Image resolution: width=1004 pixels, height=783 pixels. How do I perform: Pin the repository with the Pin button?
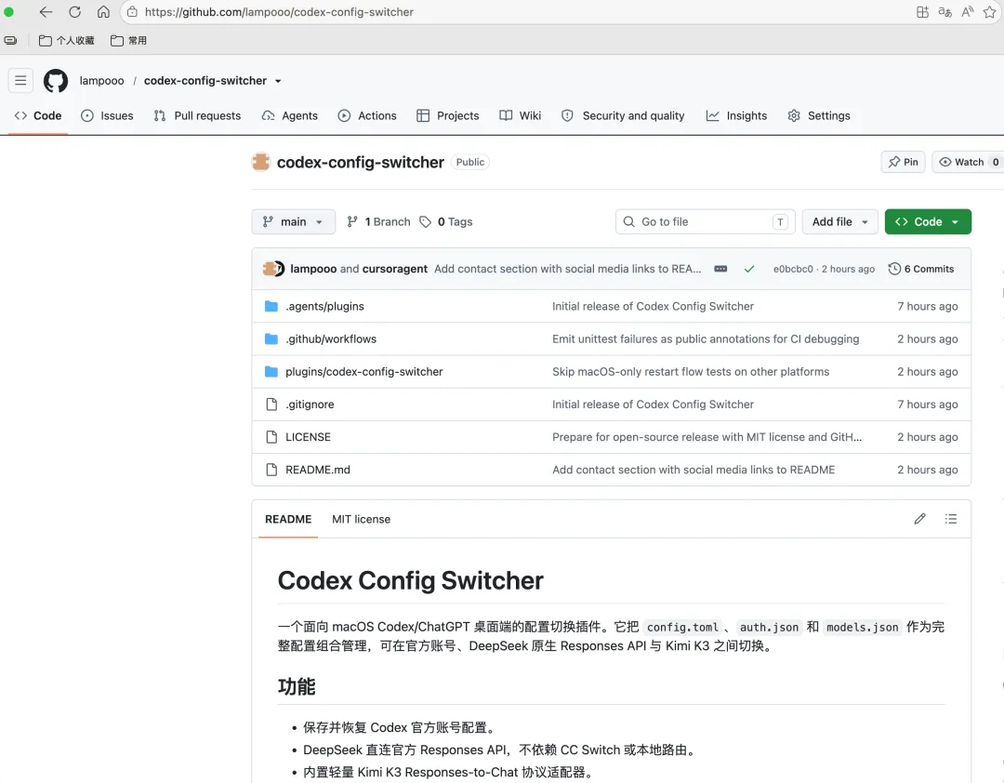[903, 162]
